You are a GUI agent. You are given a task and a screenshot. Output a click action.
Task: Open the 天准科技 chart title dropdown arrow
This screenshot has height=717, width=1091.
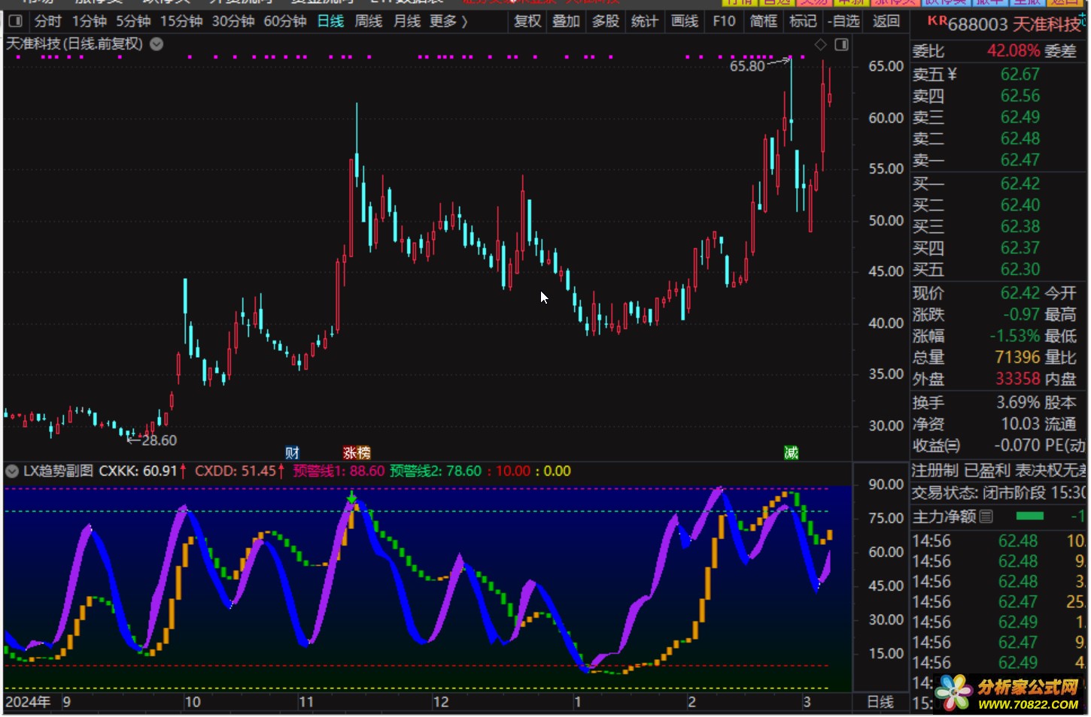(x=157, y=44)
